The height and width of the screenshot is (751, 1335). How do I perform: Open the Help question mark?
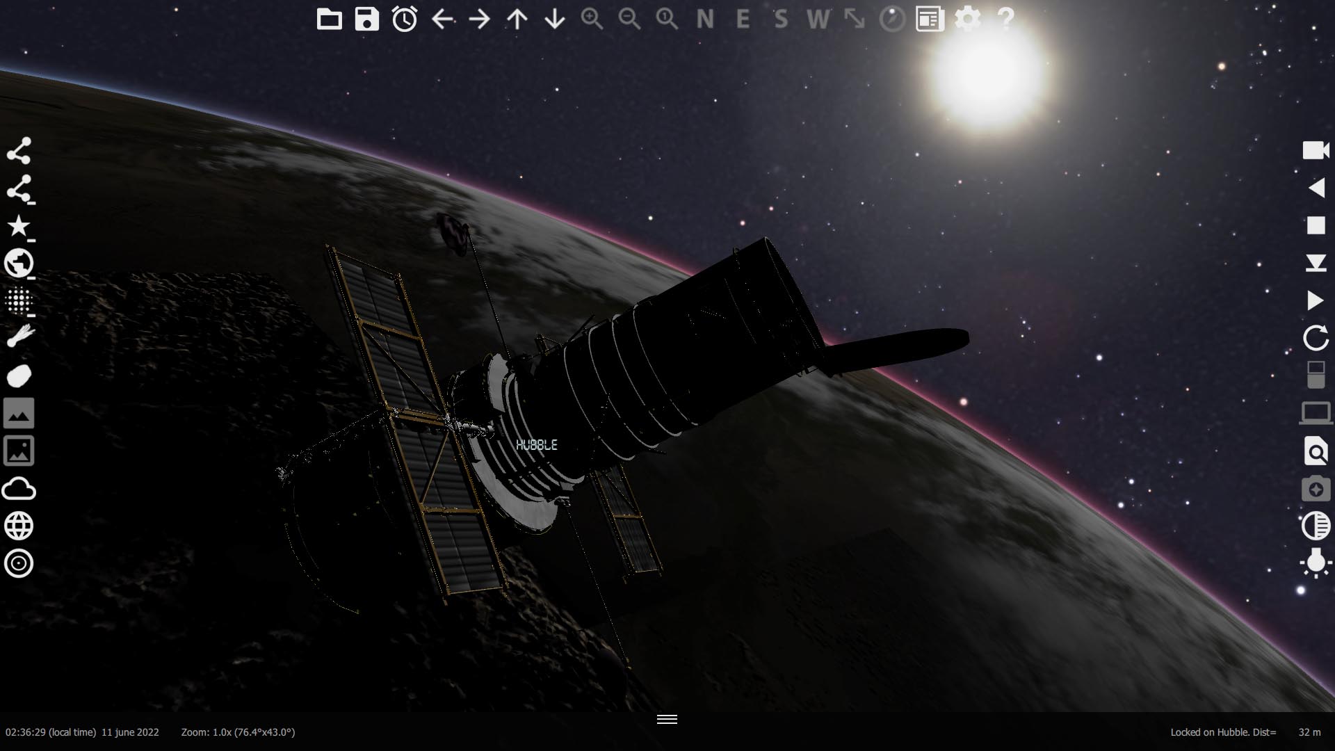pos(1006,19)
